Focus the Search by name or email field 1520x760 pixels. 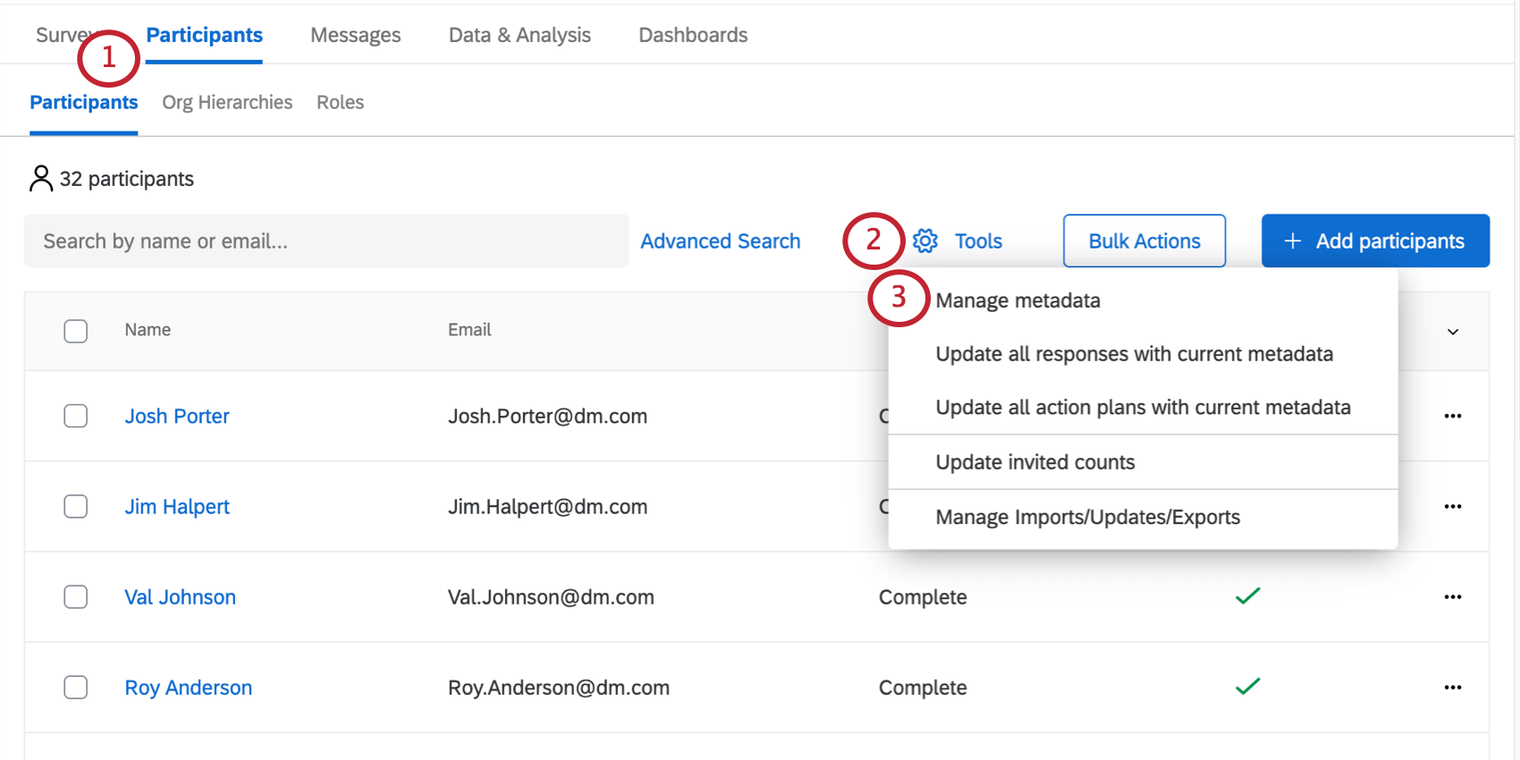tap(326, 241)
